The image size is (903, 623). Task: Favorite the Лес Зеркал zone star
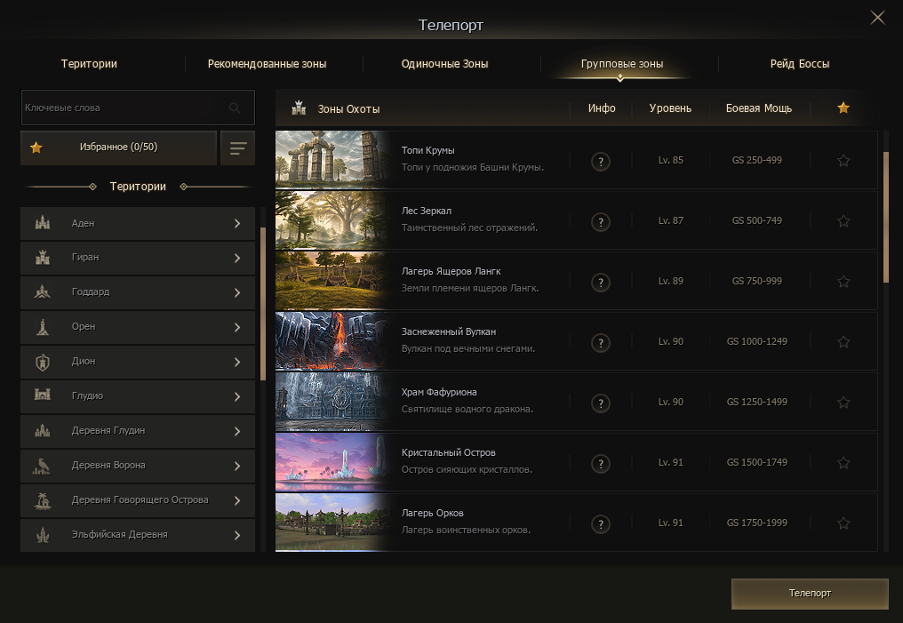843,221
